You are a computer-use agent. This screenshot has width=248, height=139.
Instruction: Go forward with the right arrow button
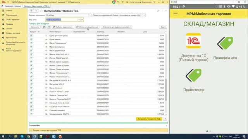click(x=36, y=11)
